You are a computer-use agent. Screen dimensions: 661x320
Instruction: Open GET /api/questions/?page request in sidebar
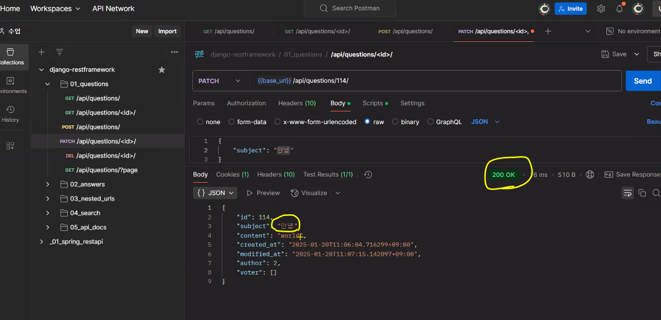(101, 170)
